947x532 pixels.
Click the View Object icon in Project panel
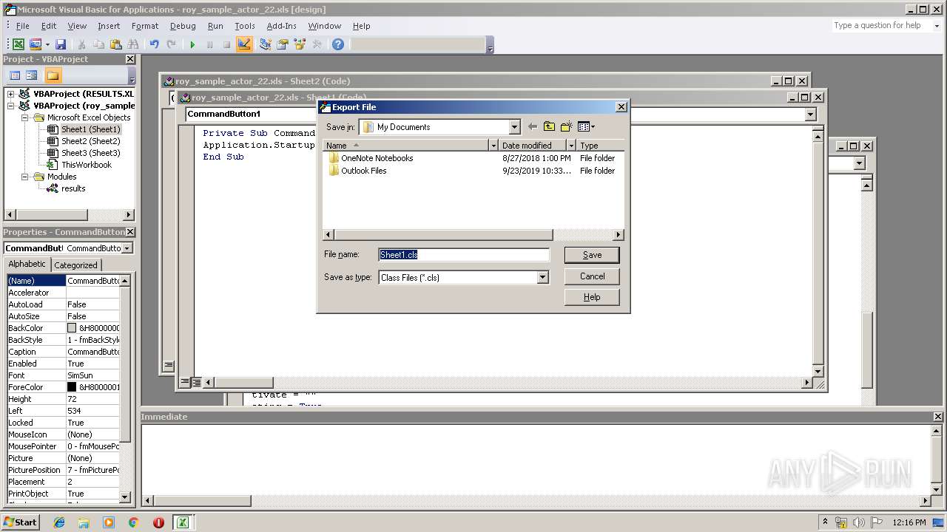pos(32,75)
